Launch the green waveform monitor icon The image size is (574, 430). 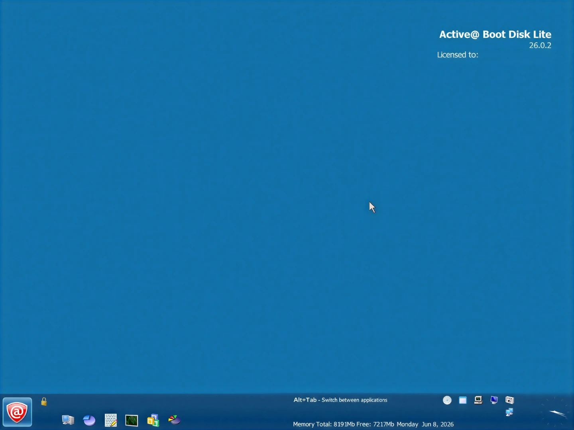pyautogui.click(x=132, y=420)
